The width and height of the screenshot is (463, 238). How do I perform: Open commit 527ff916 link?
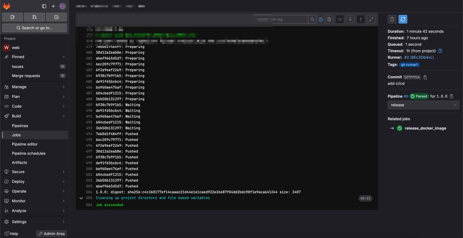click(412, 77)
